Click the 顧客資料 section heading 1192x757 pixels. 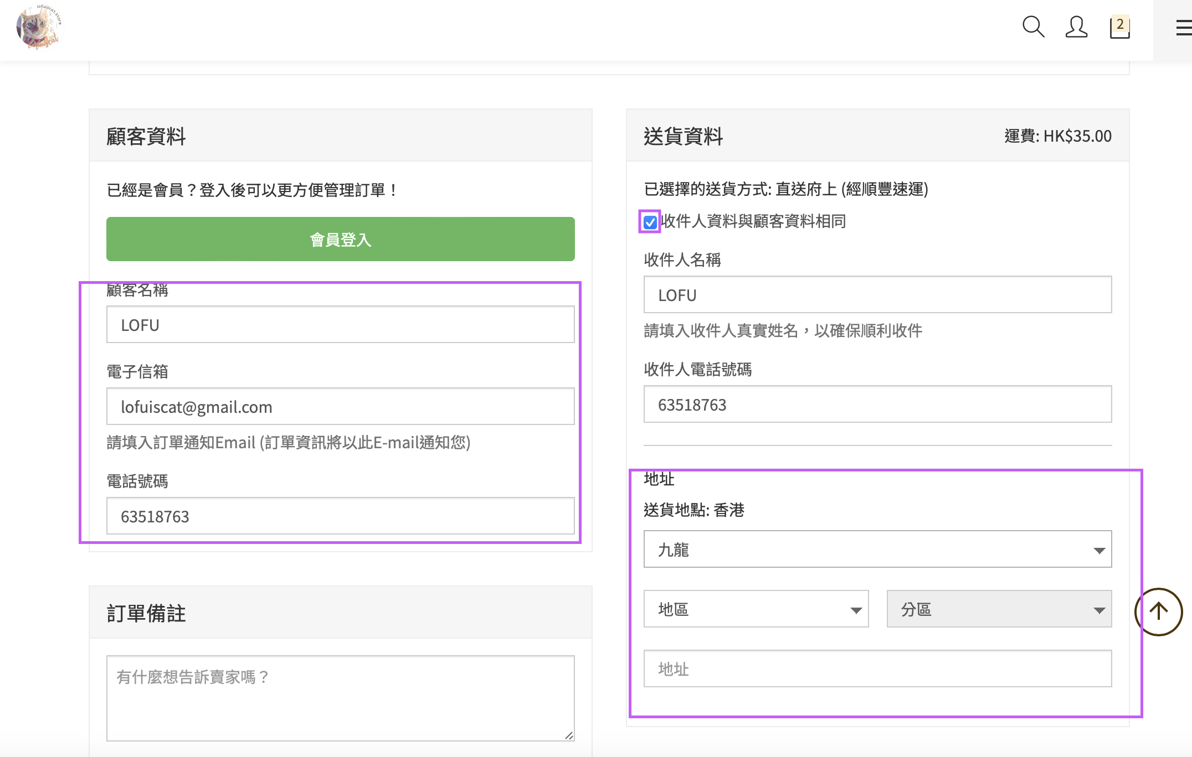[x=146, y=136]
